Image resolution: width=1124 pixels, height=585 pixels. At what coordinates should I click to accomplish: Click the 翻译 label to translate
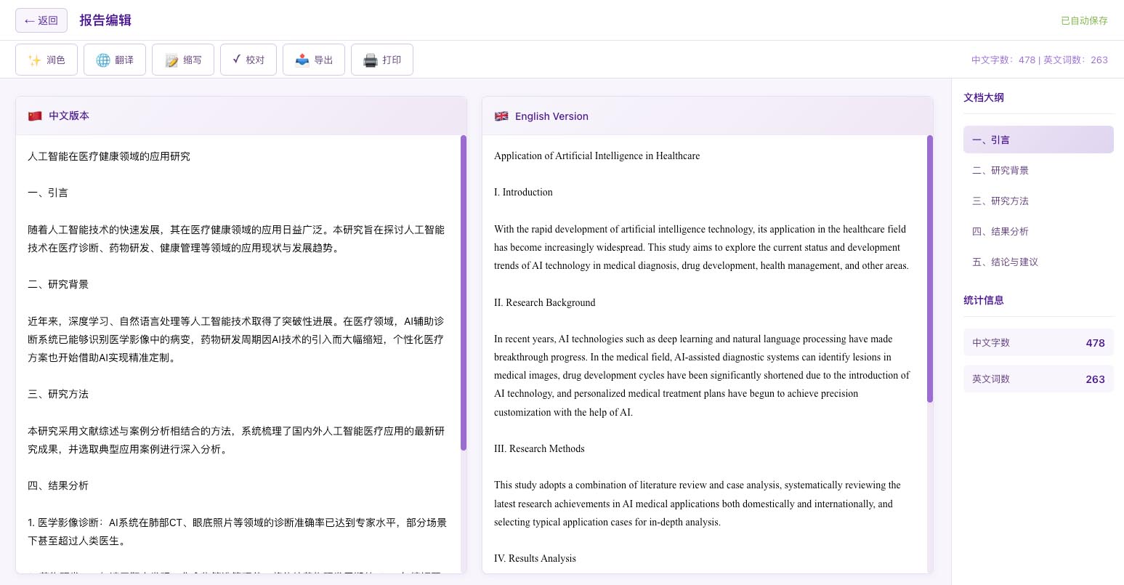click(124, 60)
